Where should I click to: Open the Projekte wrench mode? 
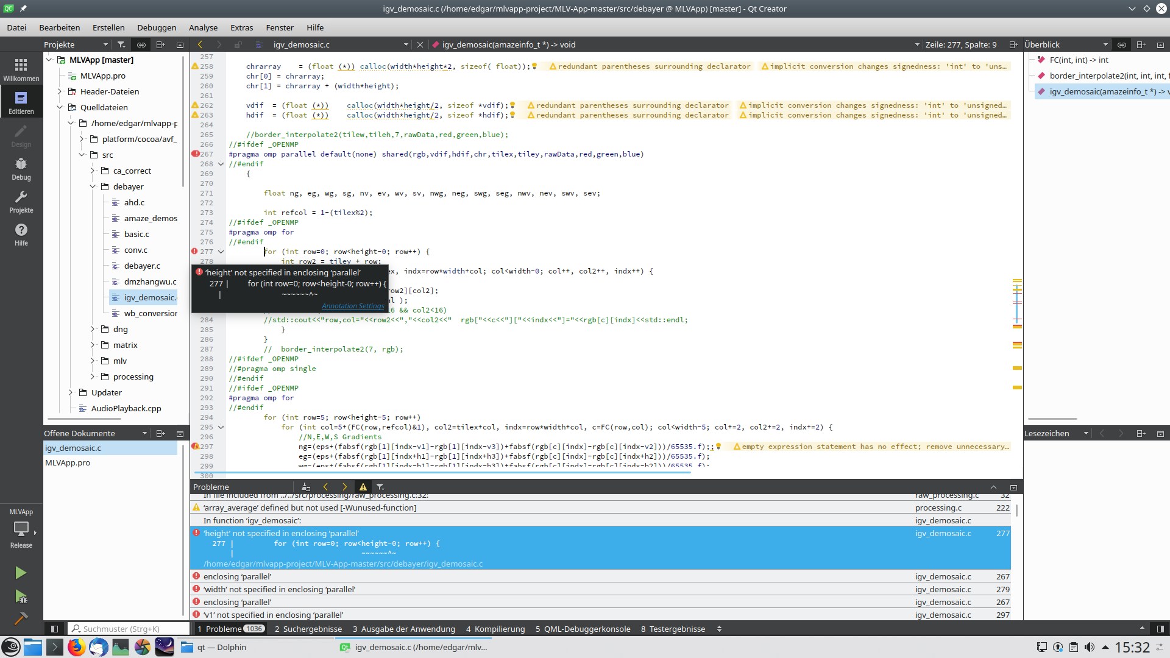pyautogui.click(x=21, y=201)
